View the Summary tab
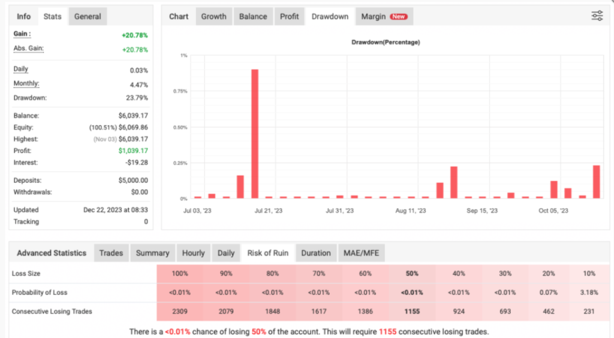614x338 pixels. pyautogui.click(x=152, y=253)
